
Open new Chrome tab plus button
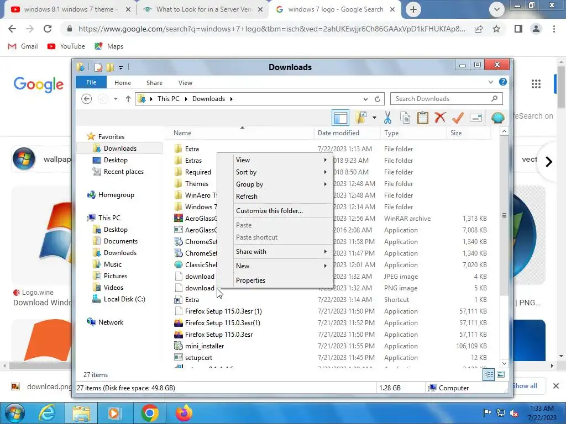pos(413,9)
